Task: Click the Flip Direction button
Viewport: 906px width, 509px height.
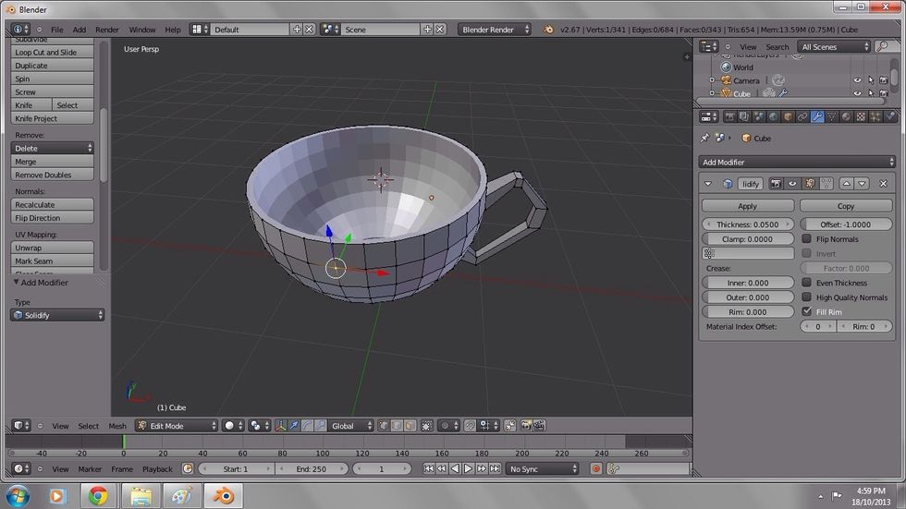Action: coord(52,218)
